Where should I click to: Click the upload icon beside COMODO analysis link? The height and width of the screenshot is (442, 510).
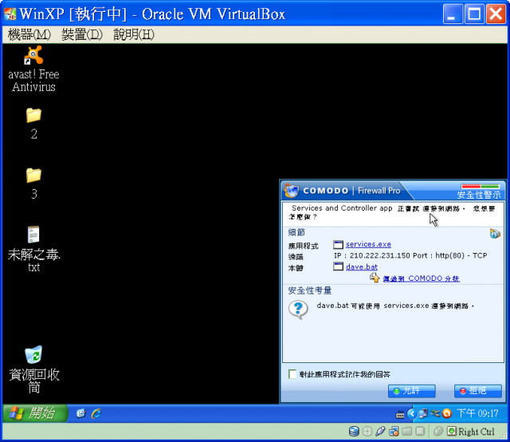click(375, 278)
